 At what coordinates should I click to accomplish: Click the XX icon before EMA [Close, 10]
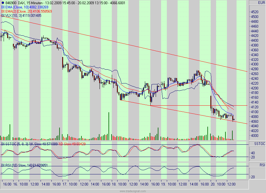pyautogui.click(x=2, y=7)
